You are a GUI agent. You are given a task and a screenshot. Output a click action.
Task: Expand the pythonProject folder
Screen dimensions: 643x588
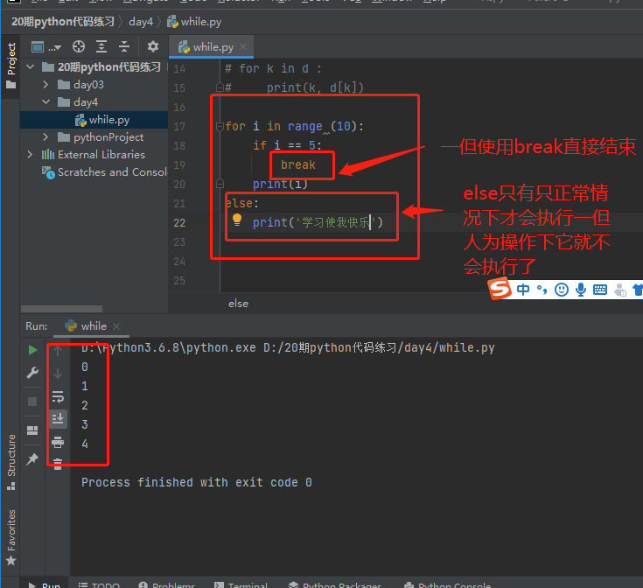coord(45,137)
